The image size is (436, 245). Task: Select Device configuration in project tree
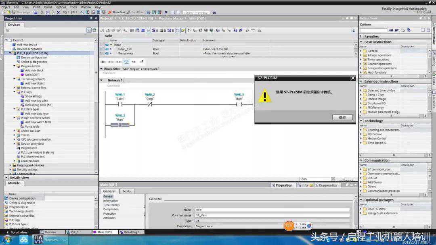point(34,58)
